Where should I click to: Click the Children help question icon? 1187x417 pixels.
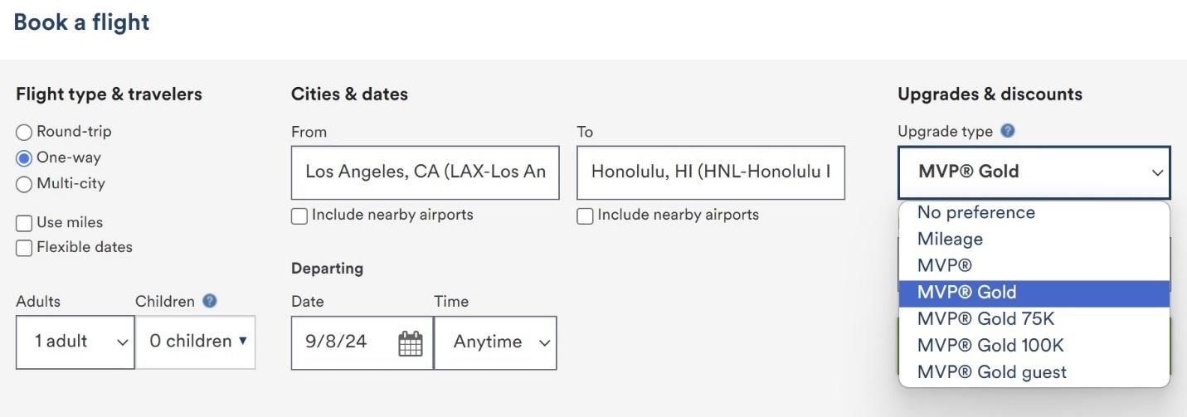(210, 301)
